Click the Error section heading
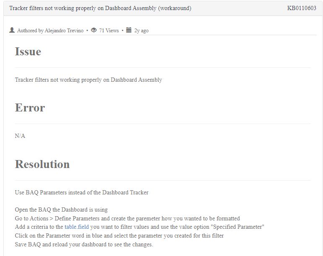 coord(30,108)
